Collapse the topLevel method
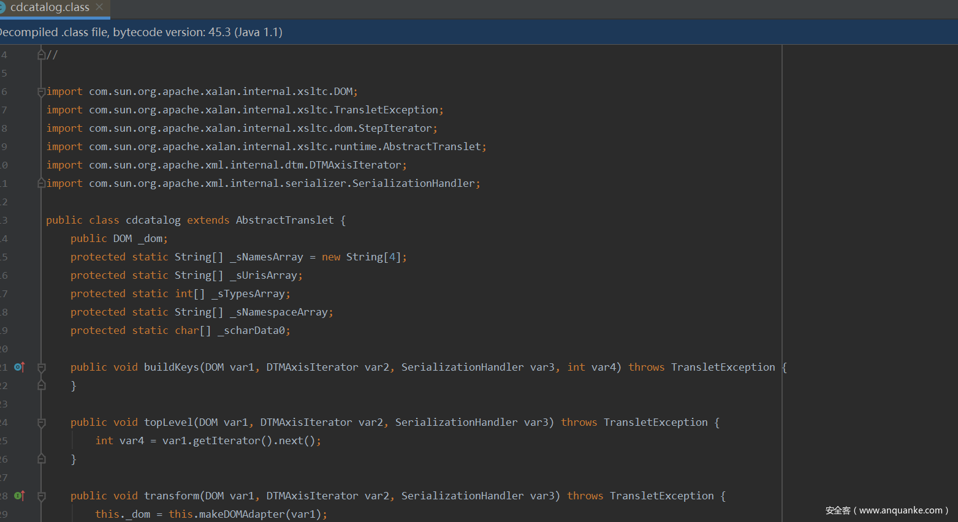 [41, 423]
